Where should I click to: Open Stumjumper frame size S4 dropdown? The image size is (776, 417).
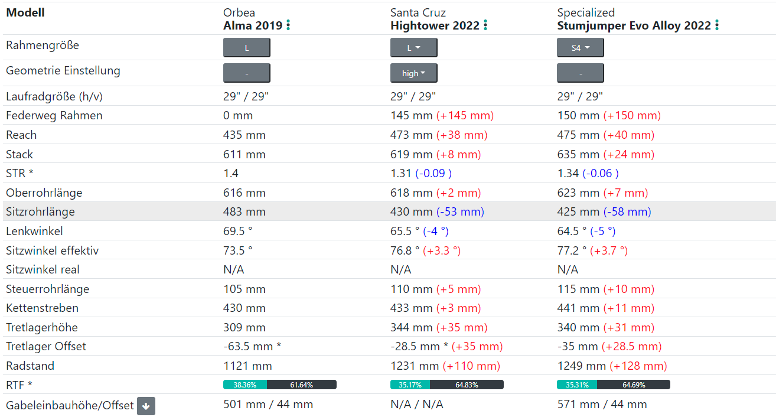[580, 48]
